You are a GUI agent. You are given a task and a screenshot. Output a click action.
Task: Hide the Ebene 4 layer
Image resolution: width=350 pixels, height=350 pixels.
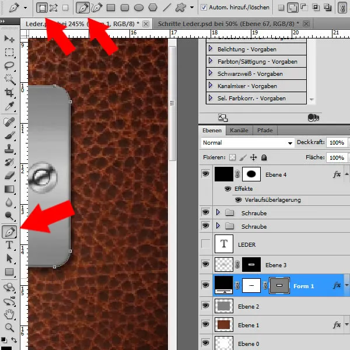click(x=205, y=174)
